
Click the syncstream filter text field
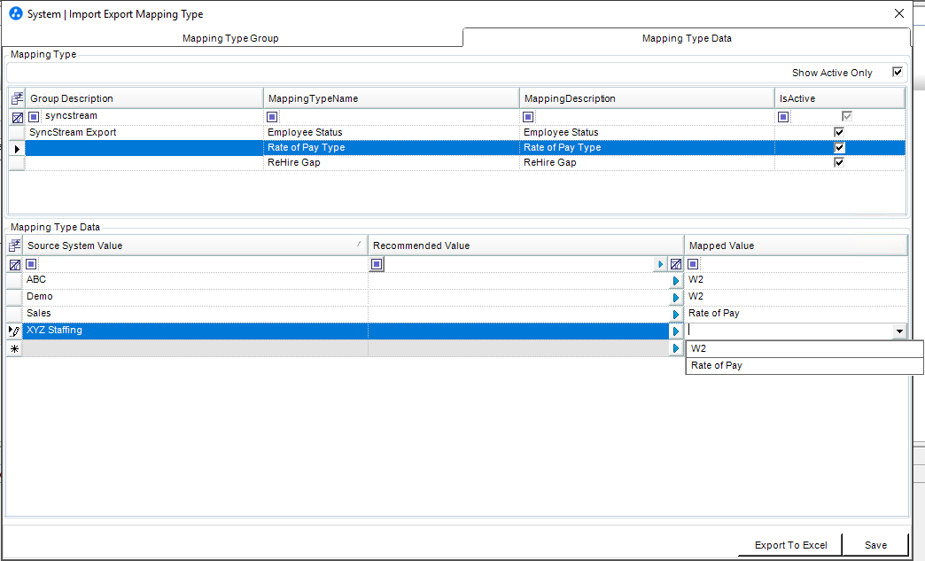152,116
